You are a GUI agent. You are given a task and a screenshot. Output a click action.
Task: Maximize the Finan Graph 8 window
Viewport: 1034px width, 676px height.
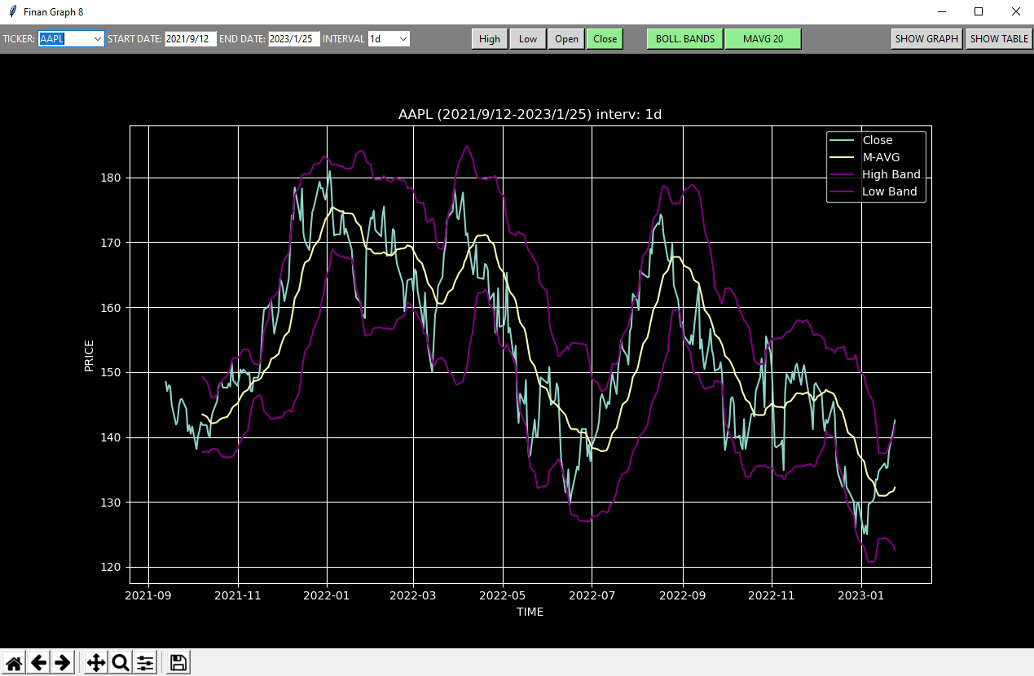point(979,12)
